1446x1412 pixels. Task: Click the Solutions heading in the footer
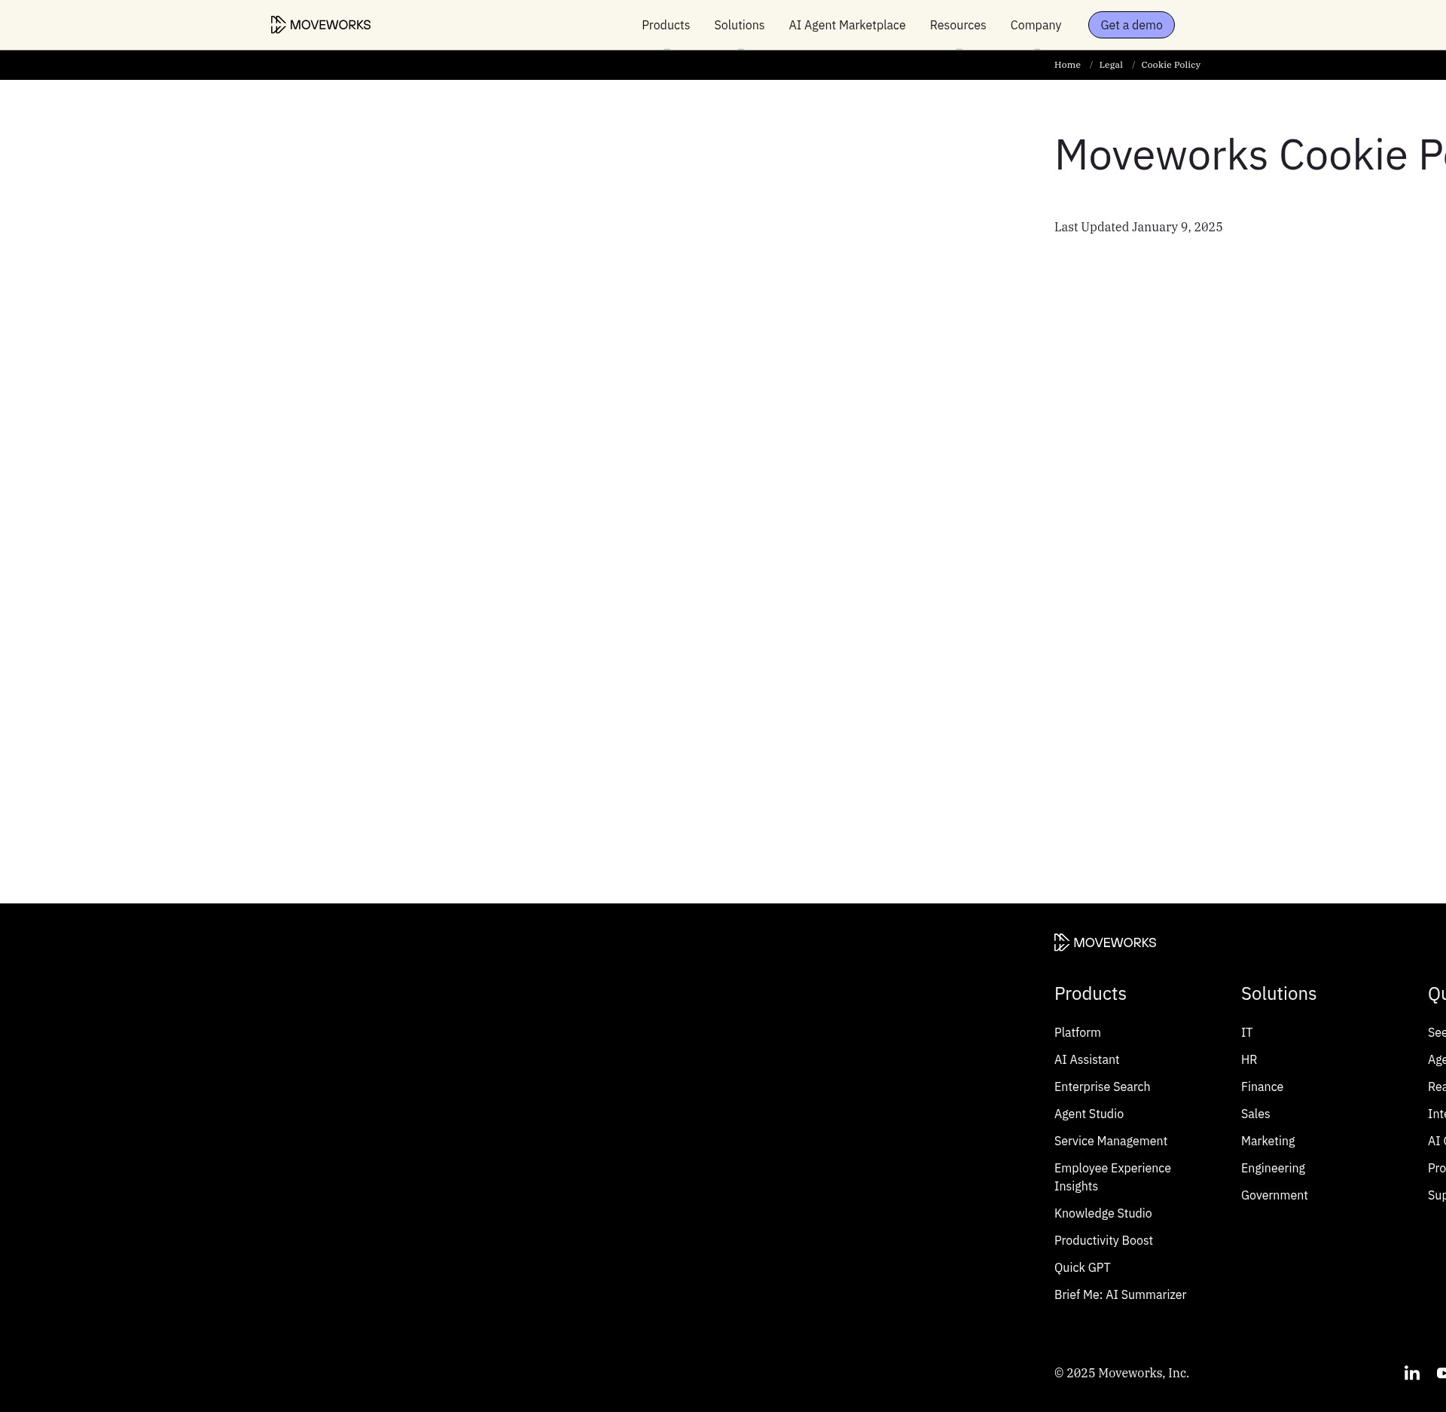coord(1279,994)
